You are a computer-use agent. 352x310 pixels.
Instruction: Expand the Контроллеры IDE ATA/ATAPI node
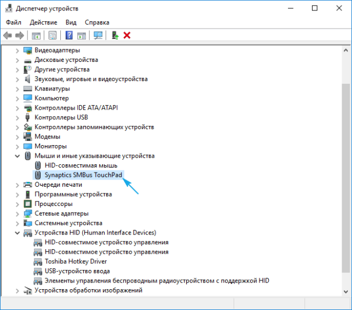18,108
